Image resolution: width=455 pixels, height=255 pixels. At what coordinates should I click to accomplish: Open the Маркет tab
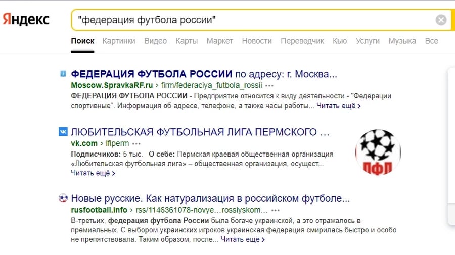(220, 41)
